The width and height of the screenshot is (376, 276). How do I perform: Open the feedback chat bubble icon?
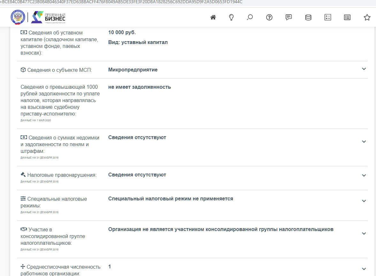point(289,18)
